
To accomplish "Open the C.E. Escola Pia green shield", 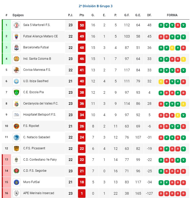I will point(16,92).
